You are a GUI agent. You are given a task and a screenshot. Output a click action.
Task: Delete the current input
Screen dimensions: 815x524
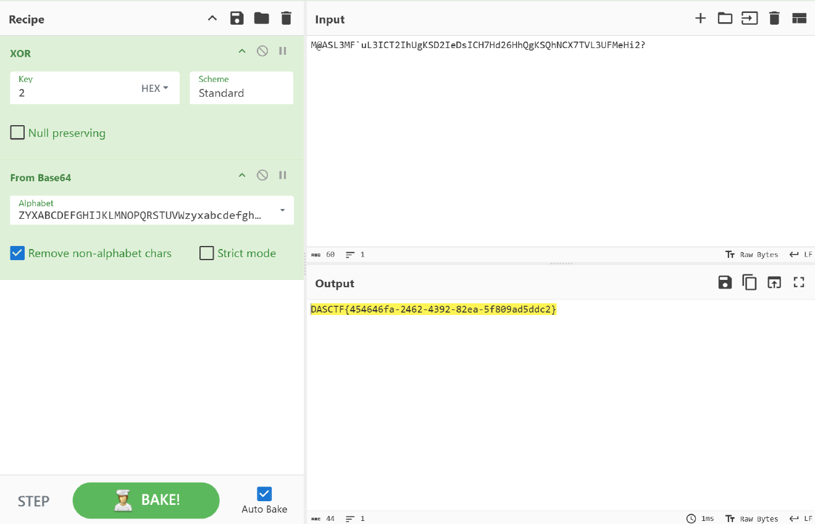[774, 18]
